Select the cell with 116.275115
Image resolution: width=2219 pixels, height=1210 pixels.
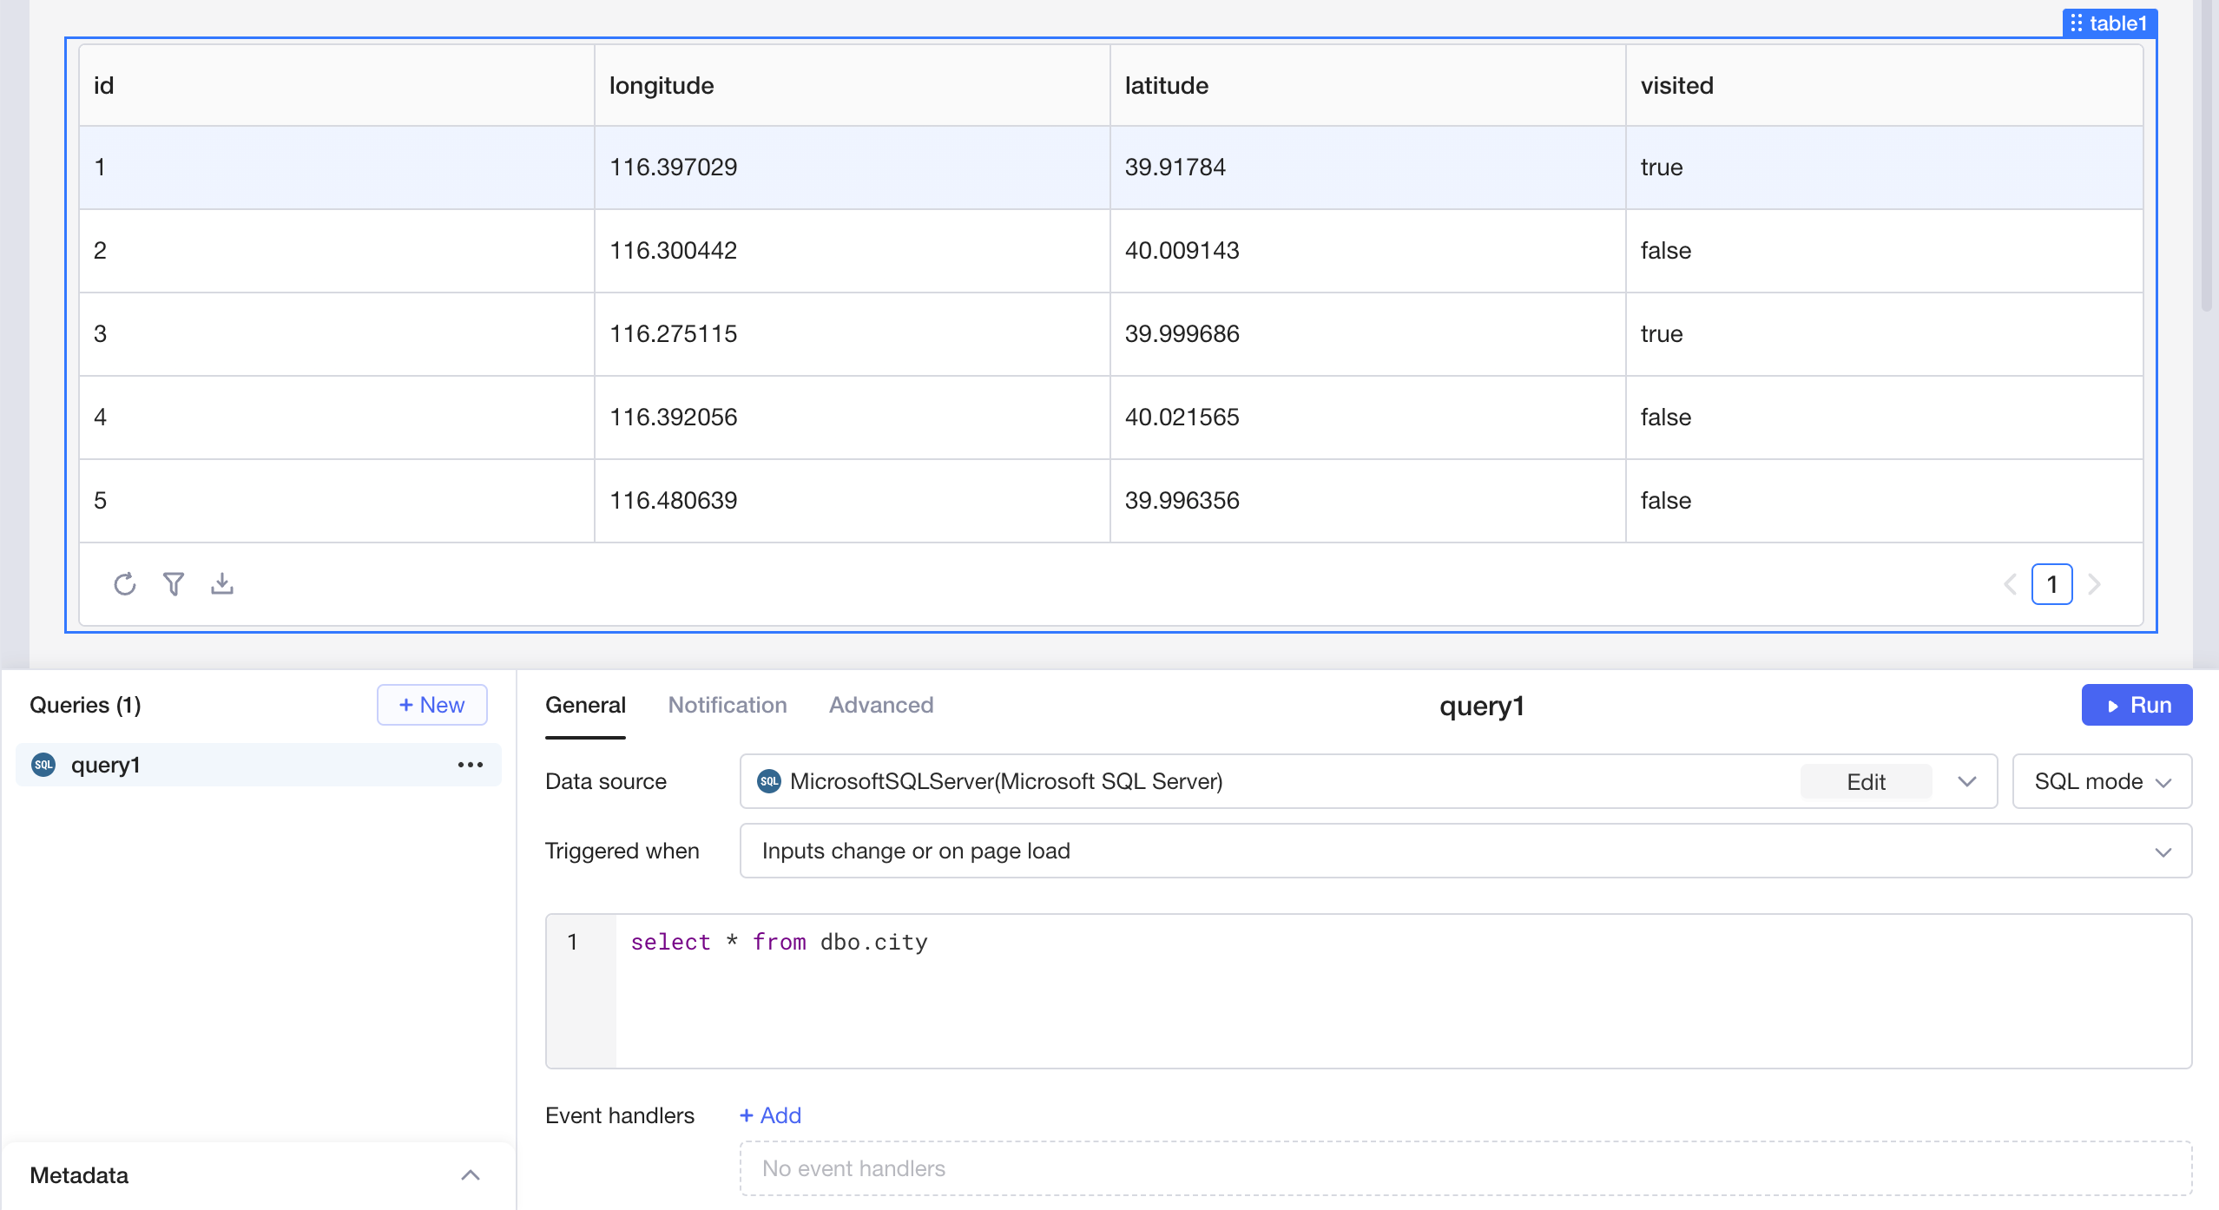(853, 334)
